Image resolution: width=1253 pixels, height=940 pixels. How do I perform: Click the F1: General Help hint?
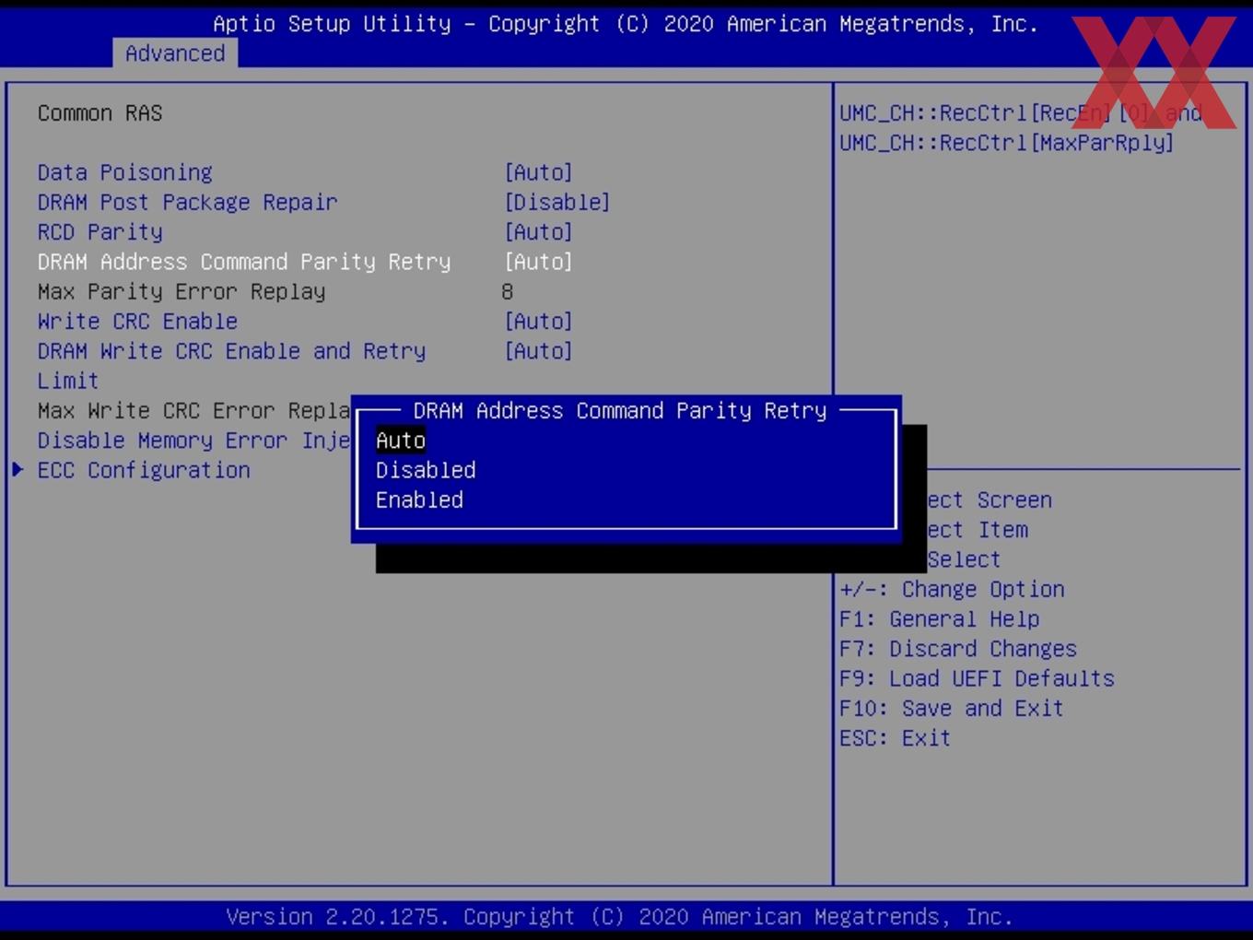pyautogui.click(x=940, y=618)
